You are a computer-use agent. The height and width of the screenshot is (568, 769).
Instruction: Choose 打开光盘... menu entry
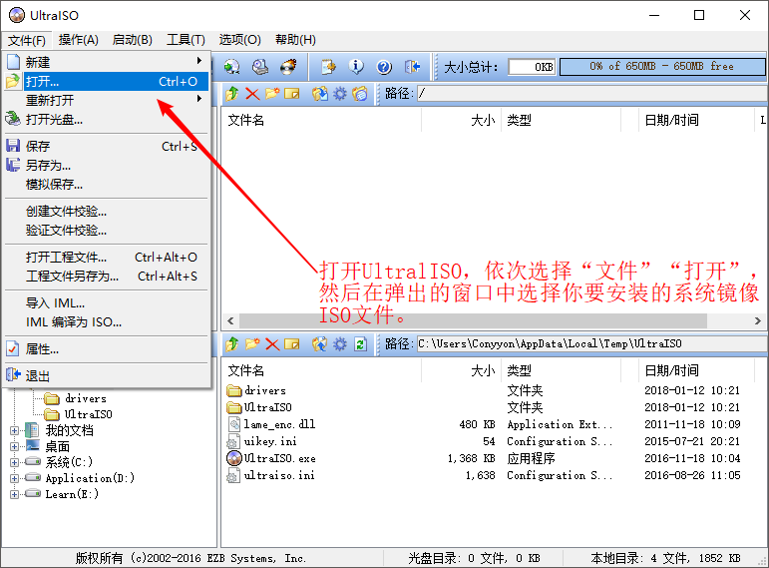[x=107, y=120]
